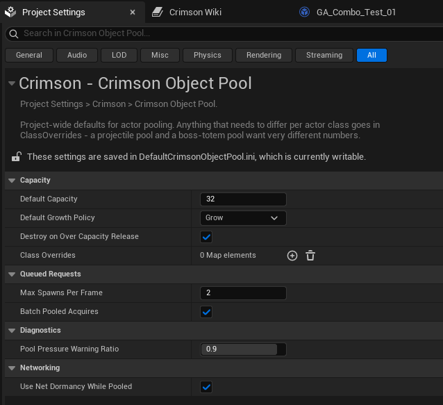Filter by Rendering category
This screenshot has height=405, width=443.
(x=264, y=55)
